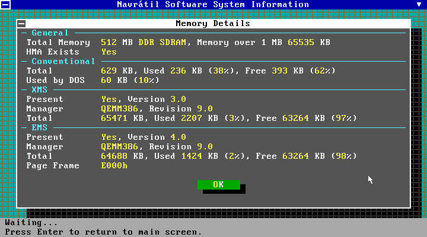The width and height of the screenshot is (427, 237).
Task: Select the XMS section heading
Action: tap(40, 90)
